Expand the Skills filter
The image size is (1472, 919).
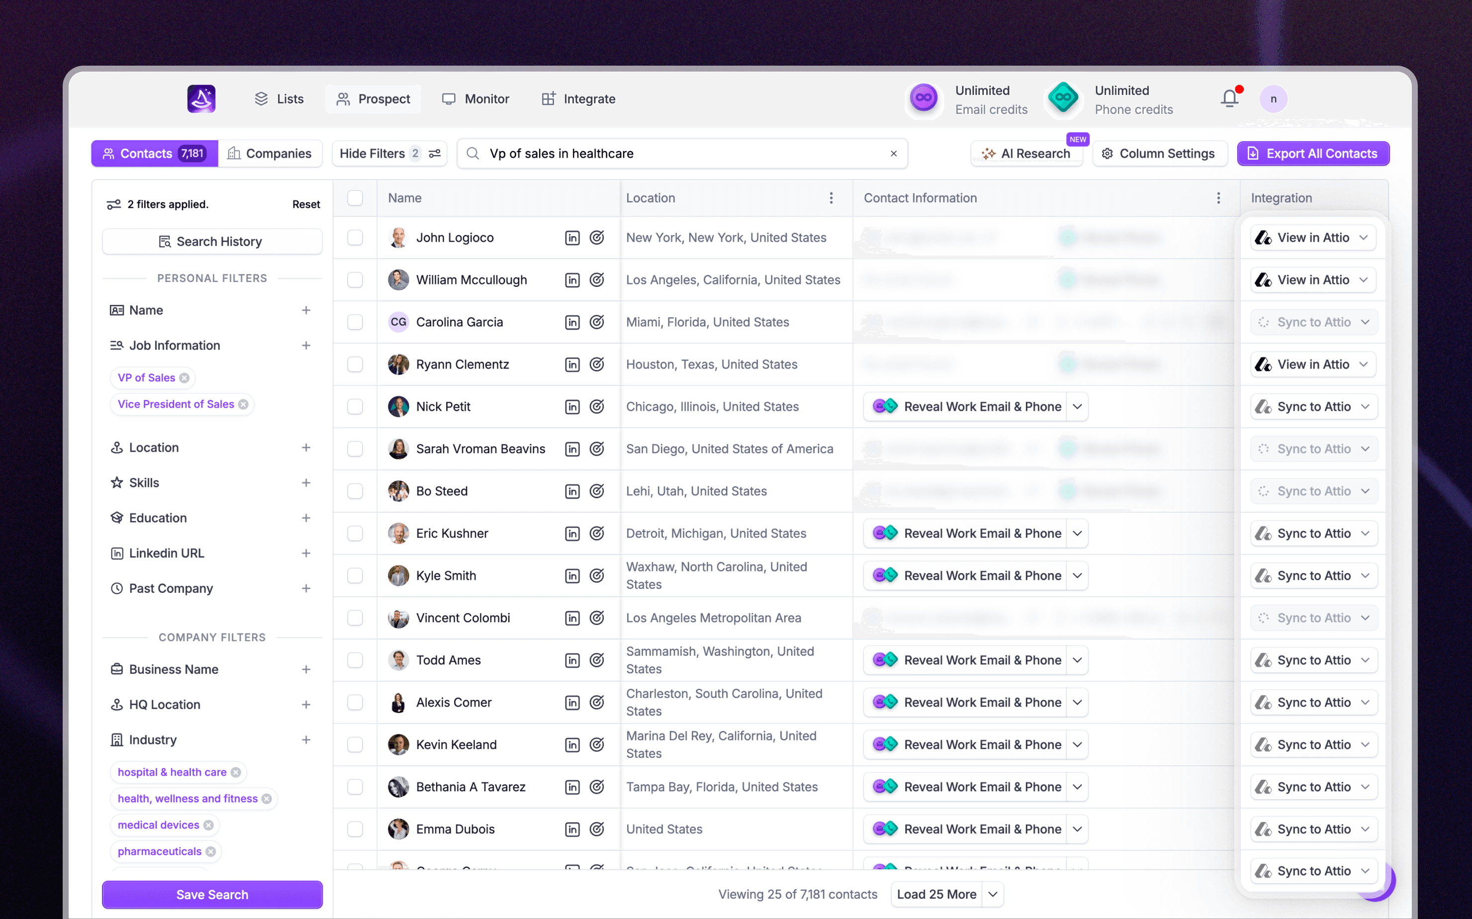[x=306, y=483]
